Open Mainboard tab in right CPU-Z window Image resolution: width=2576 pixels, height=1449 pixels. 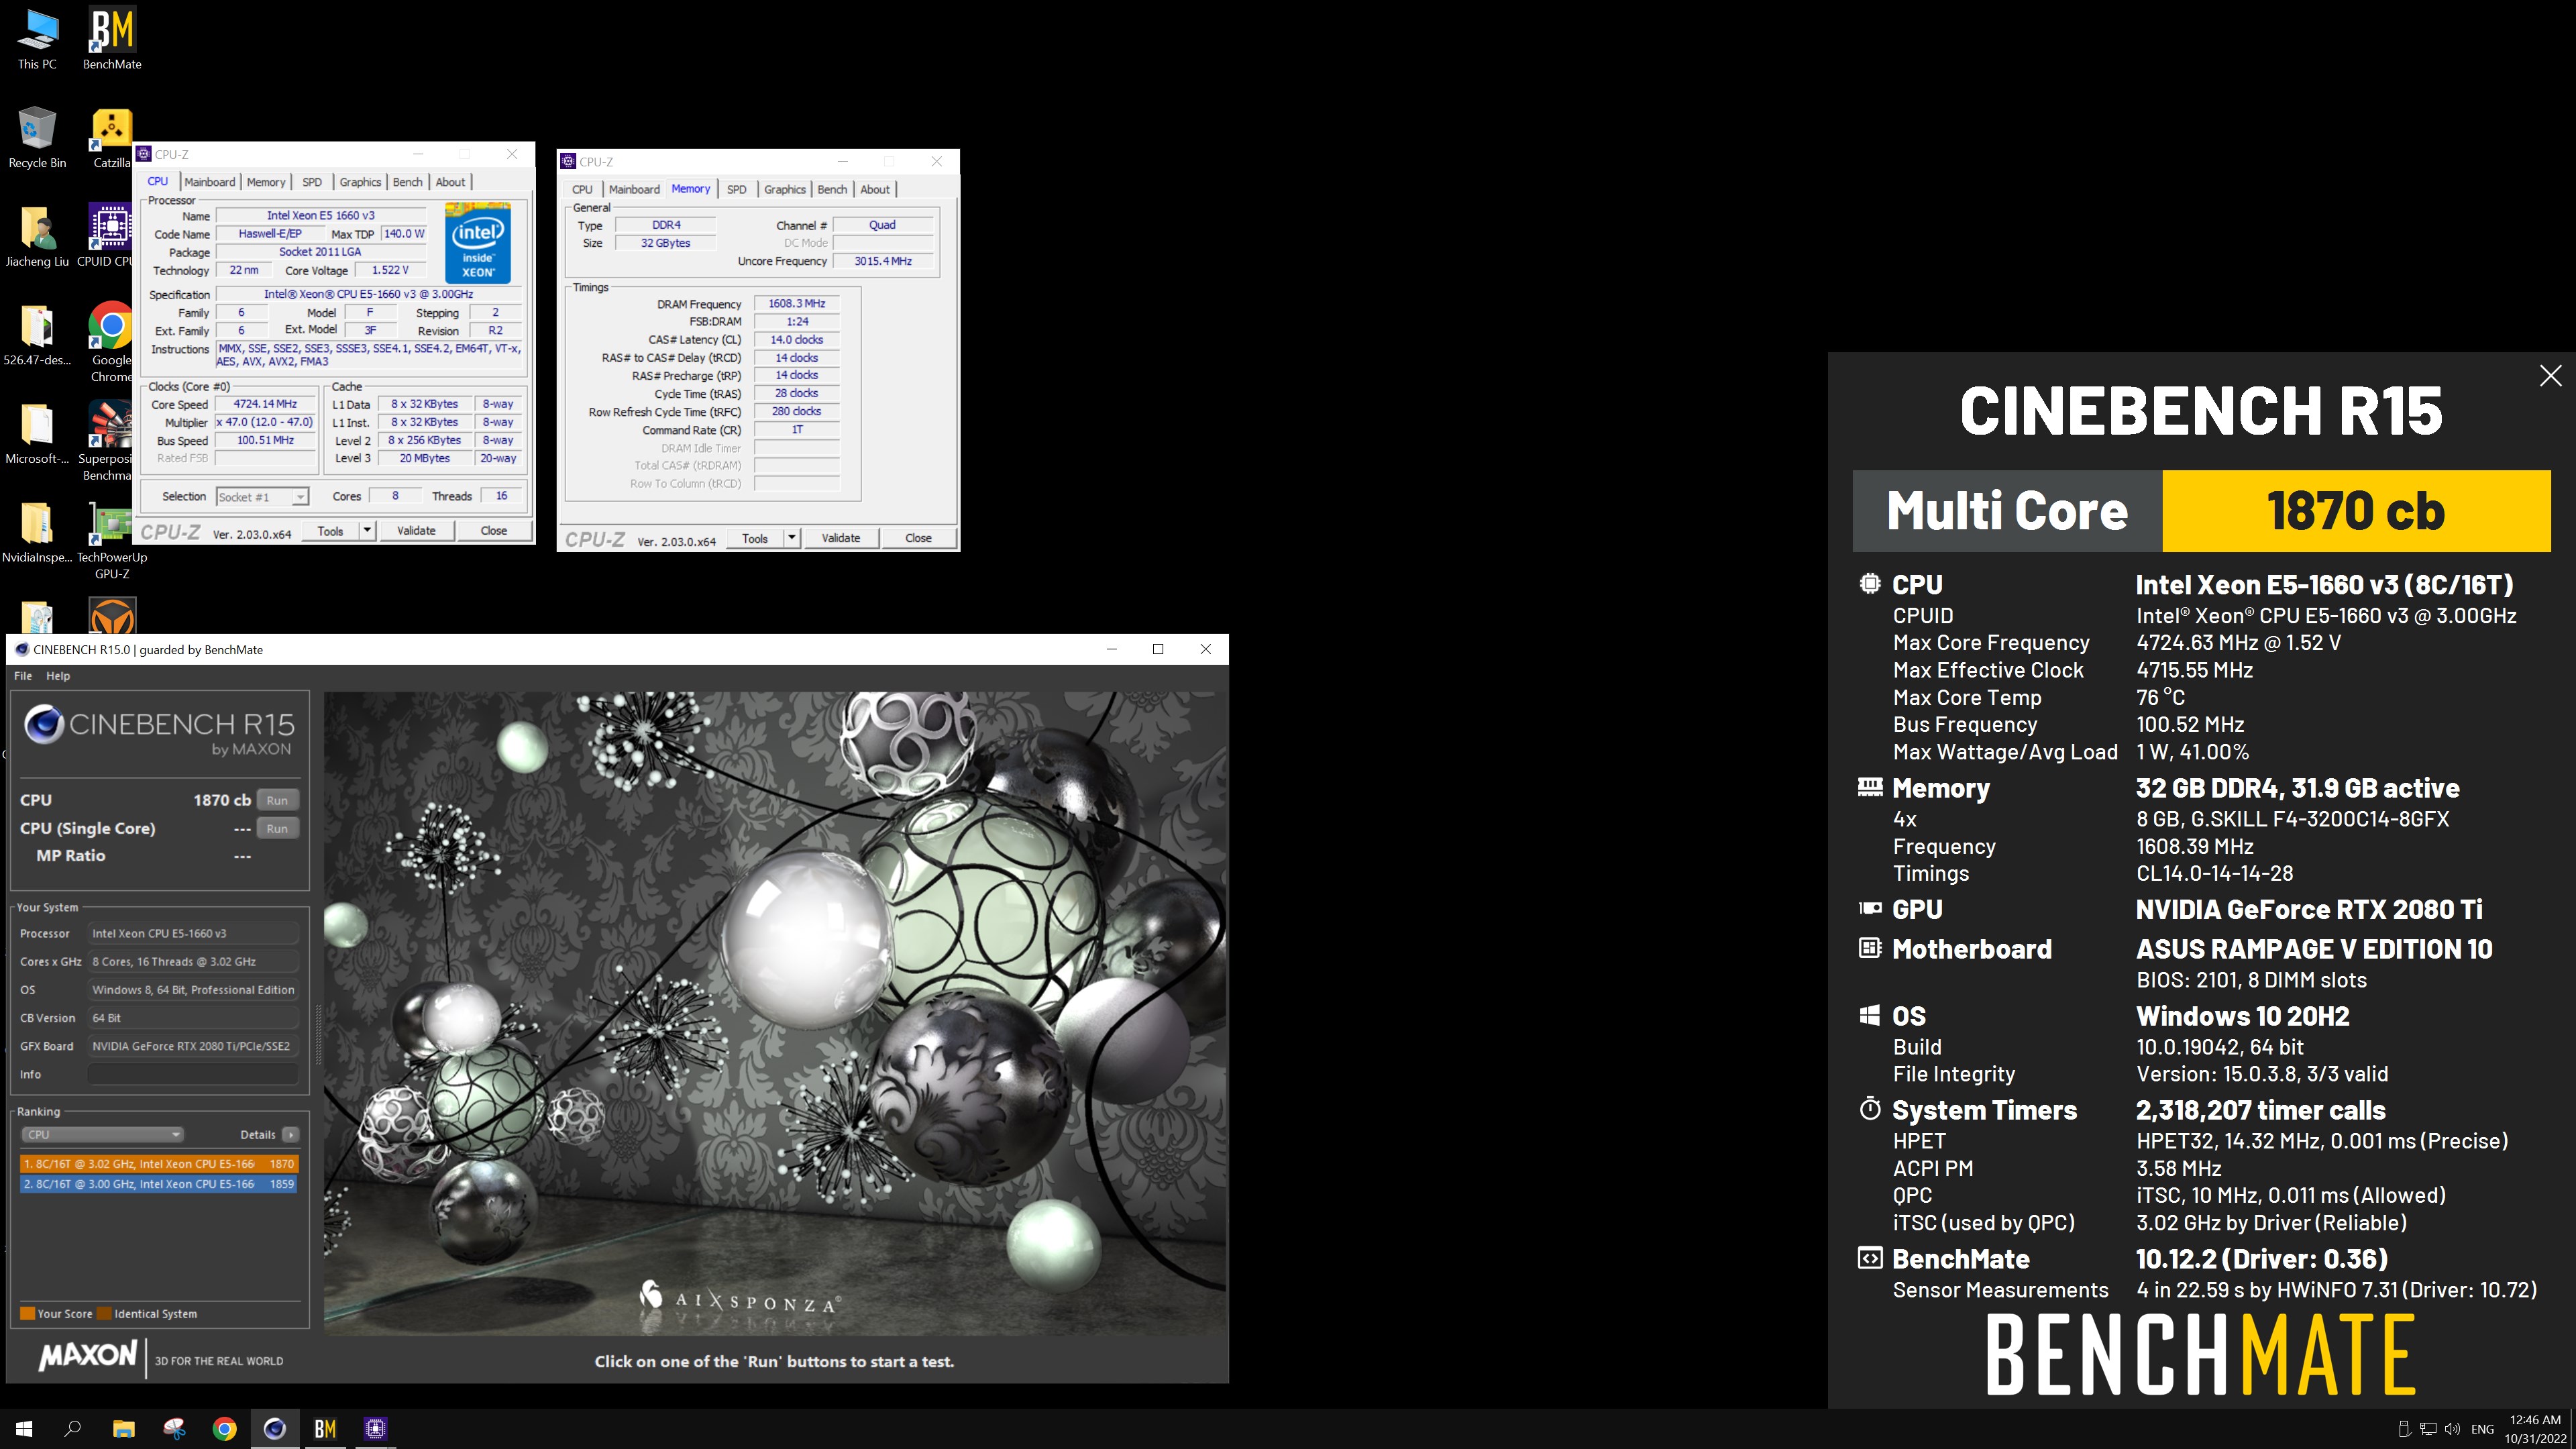pos(634,190)
